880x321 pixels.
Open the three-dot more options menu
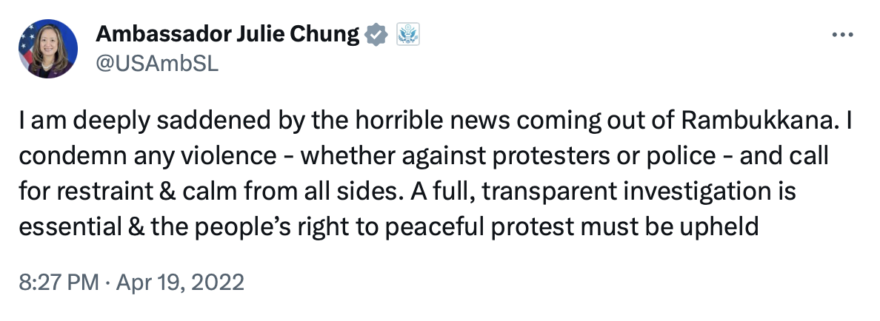[x=841, y=35]
